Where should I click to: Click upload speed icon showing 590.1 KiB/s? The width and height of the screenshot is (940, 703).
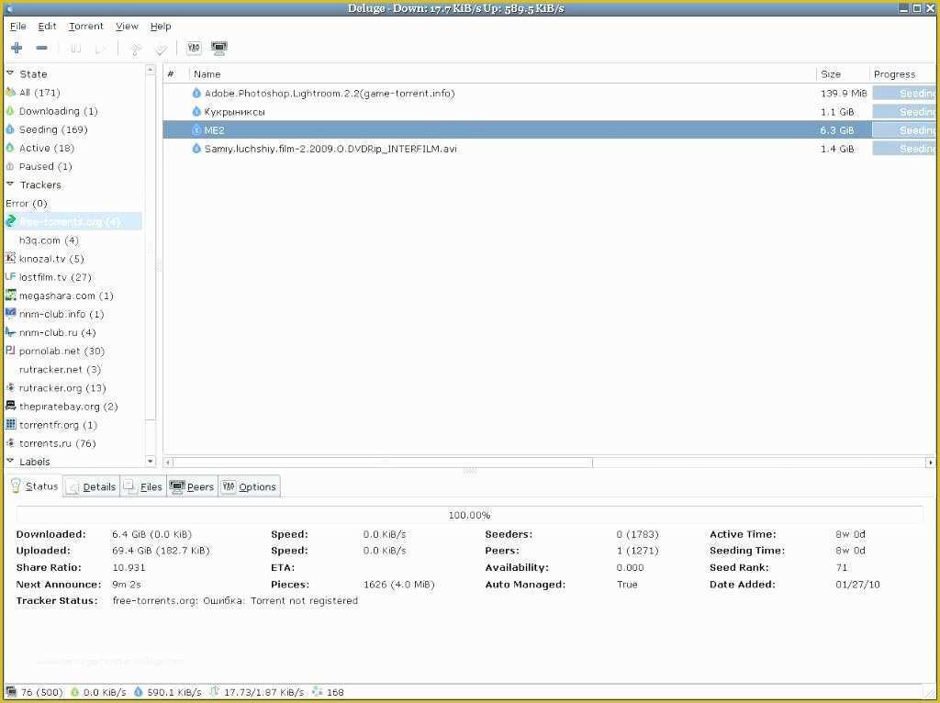139,692
